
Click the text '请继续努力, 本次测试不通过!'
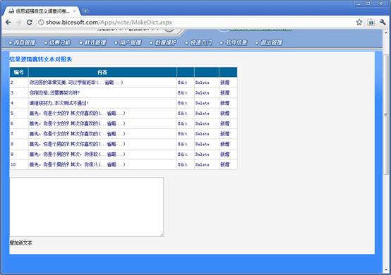(59, 103)
